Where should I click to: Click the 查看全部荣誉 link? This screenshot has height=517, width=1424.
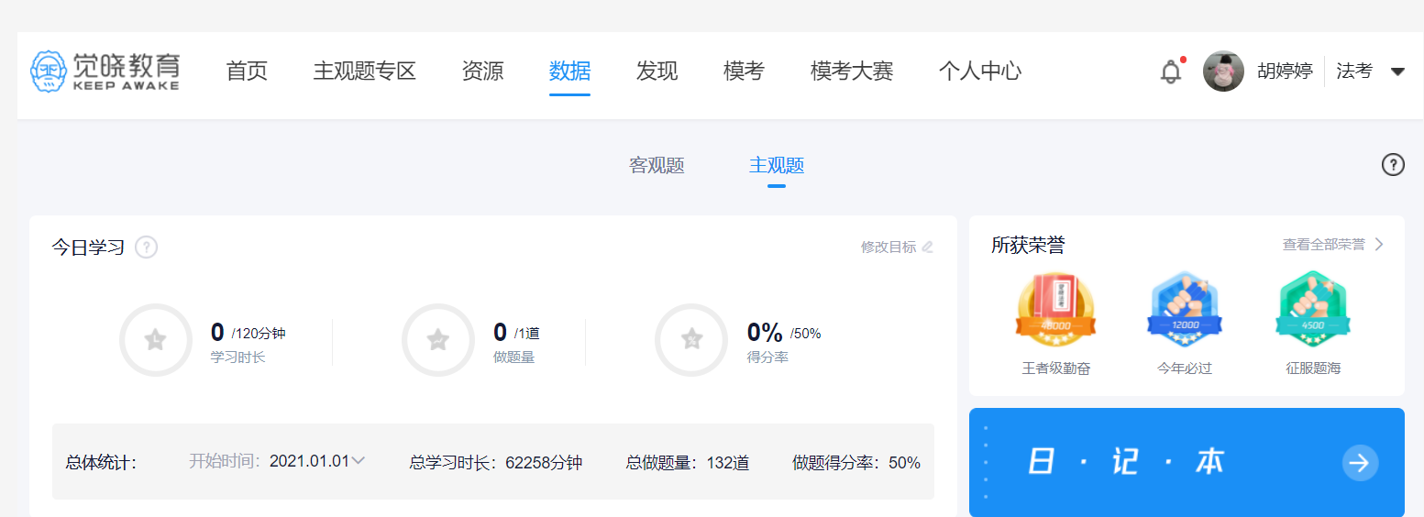click(x=1324, y=245)
